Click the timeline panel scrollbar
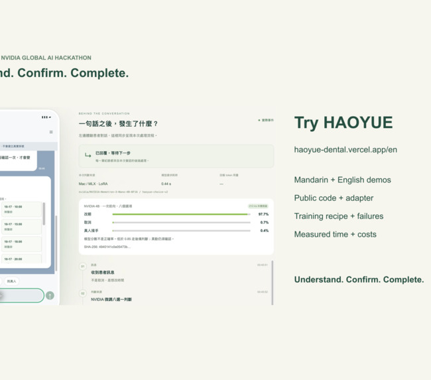Viewport: 431px width, 380px height. coord(273,283)
